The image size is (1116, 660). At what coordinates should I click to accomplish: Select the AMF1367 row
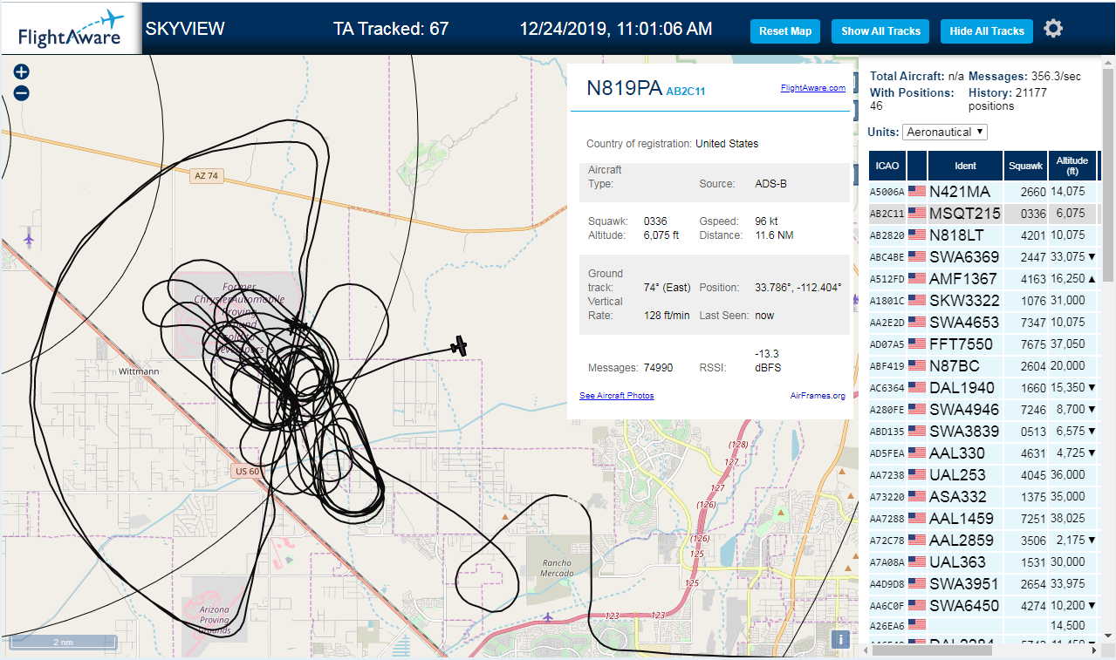pyautogui.click(x=984, y=278)
